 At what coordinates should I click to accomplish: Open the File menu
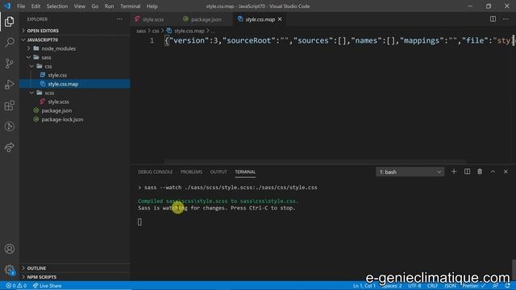[21, 6]
